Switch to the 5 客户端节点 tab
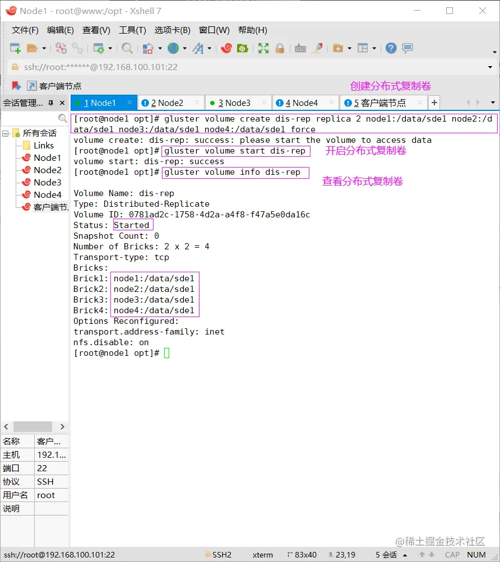This screenshot has height=562, width=500. pos(382,103)
